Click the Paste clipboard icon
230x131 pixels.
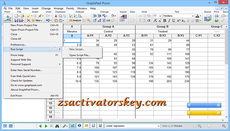[56, 20]
